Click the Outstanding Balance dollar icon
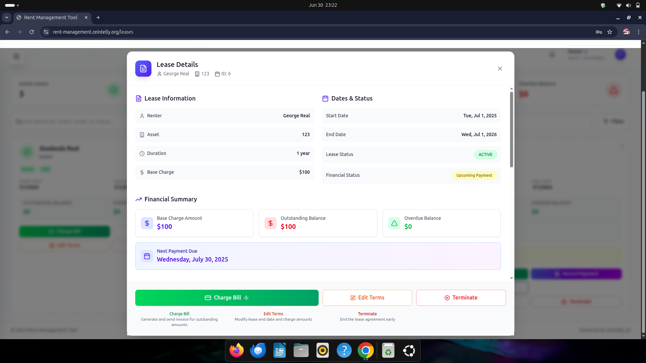Viewport: 646px width, 363px height. click(x=271, y=223)
